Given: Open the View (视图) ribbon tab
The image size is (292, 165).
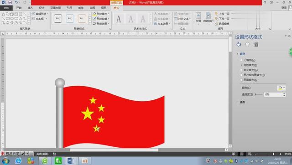Looking at the screenshot, I should click(104, 8).
